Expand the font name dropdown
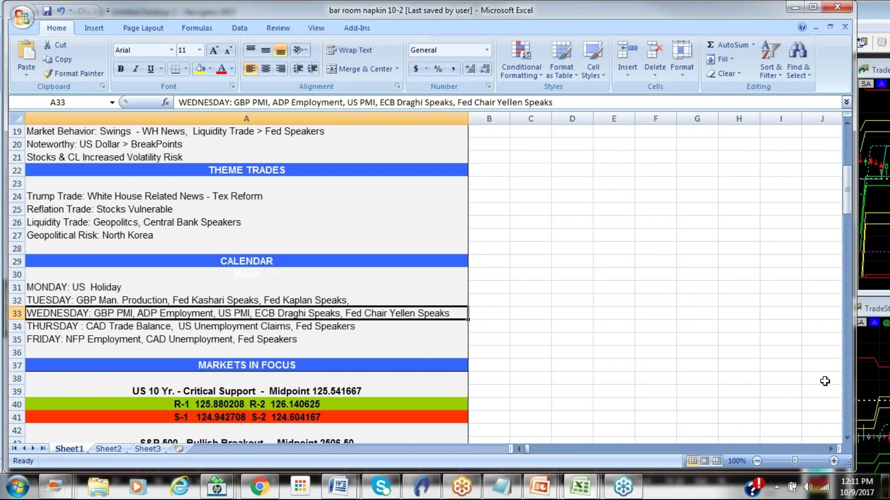The height and width of the screenshot is (500, 890). coord(172,50)
